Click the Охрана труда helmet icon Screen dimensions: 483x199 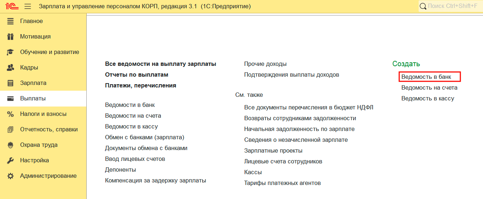coord(10,145)
